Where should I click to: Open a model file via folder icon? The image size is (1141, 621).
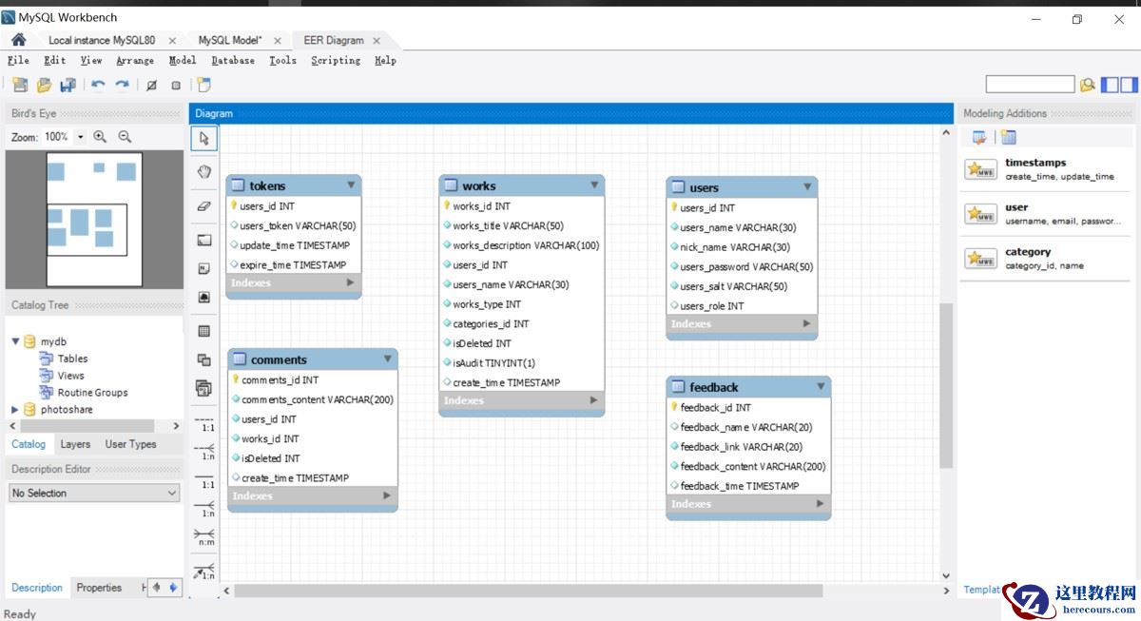44,85
